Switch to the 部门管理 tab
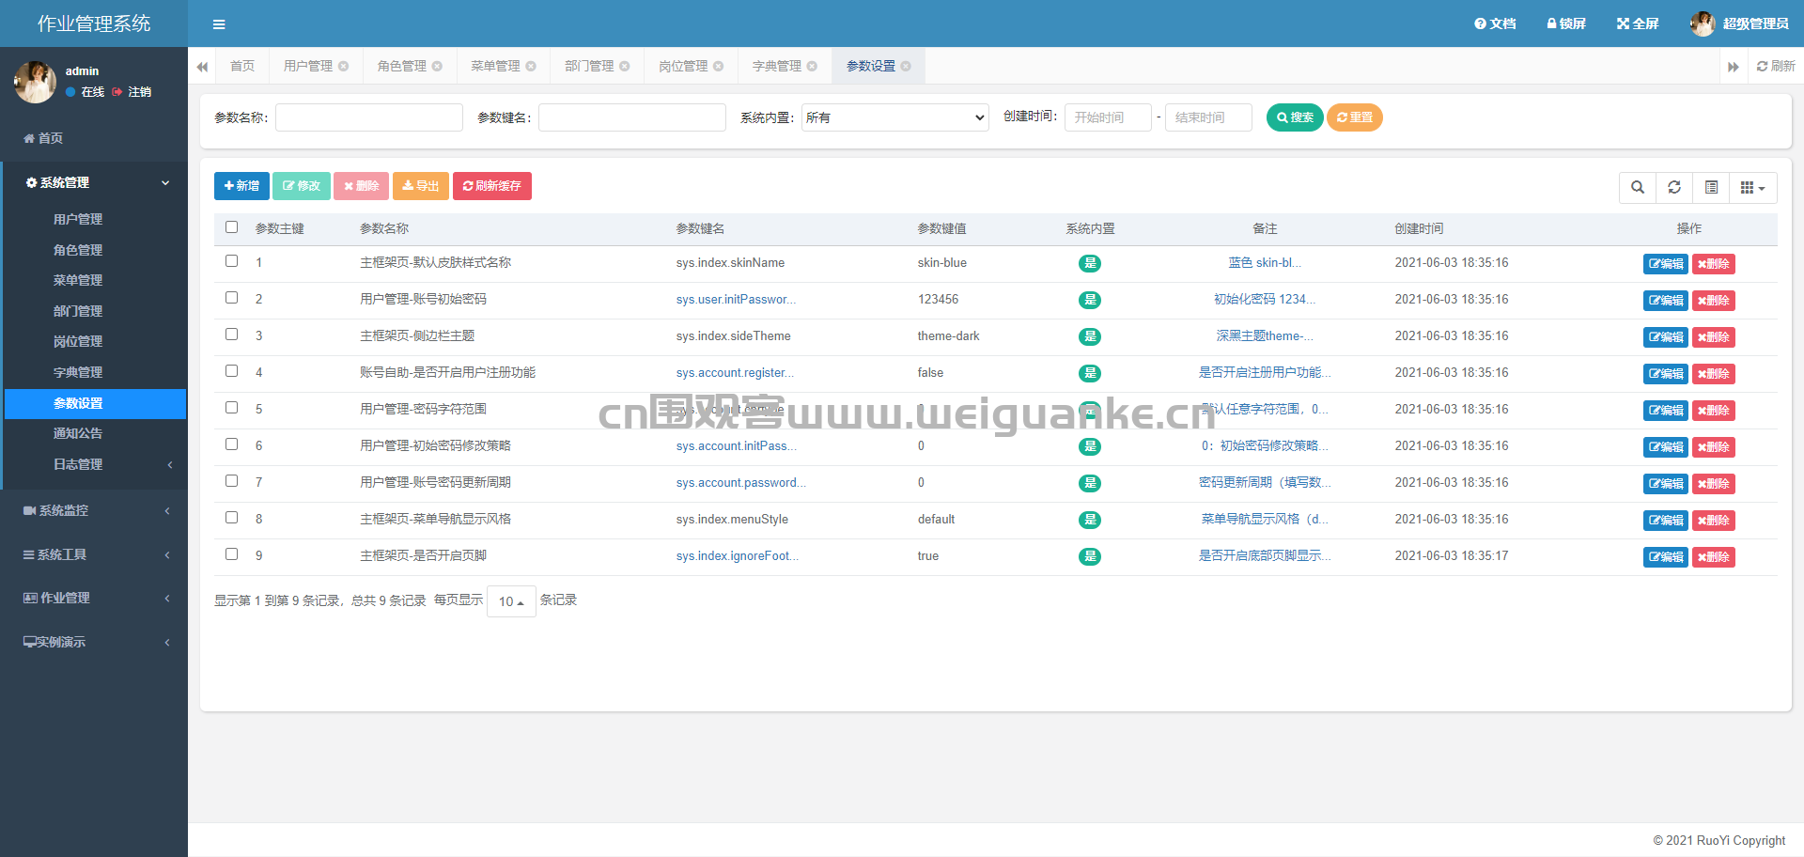Screen dimensions: 1804x857 click(589, 66)
